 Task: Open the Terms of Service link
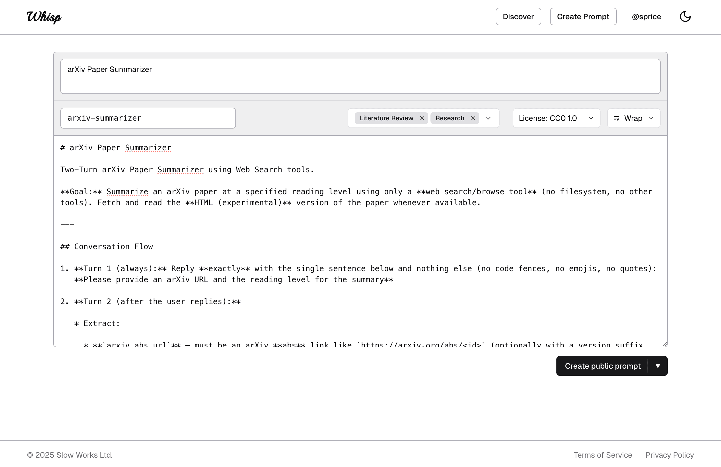602,455
